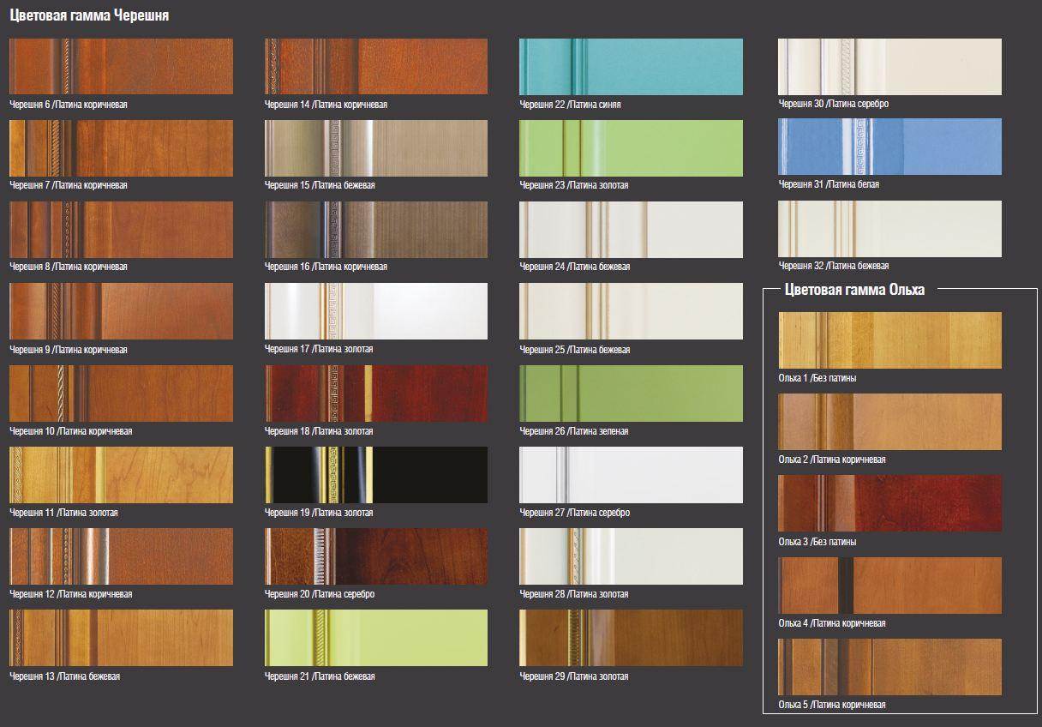Choose the Черешня 32 off-white swatch
Viewport: 1042px width, 727px height.
(889, 229)
